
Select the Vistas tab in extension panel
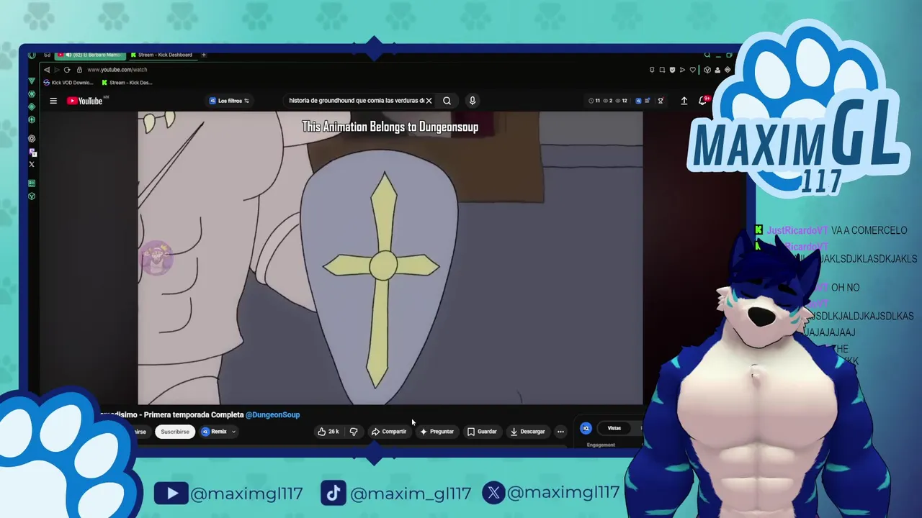coord(614,428)
